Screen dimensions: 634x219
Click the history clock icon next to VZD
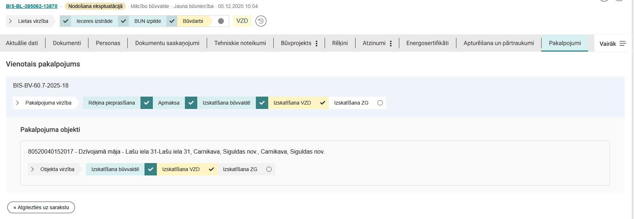tap(261, 21)
